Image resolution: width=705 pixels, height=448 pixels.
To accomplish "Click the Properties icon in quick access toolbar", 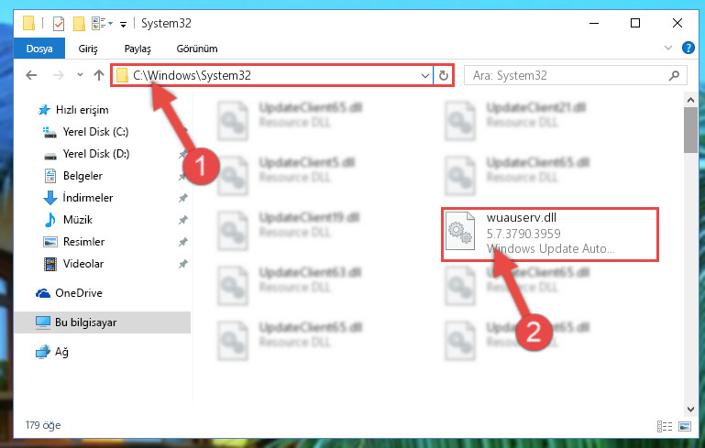I will click(59, 24).
